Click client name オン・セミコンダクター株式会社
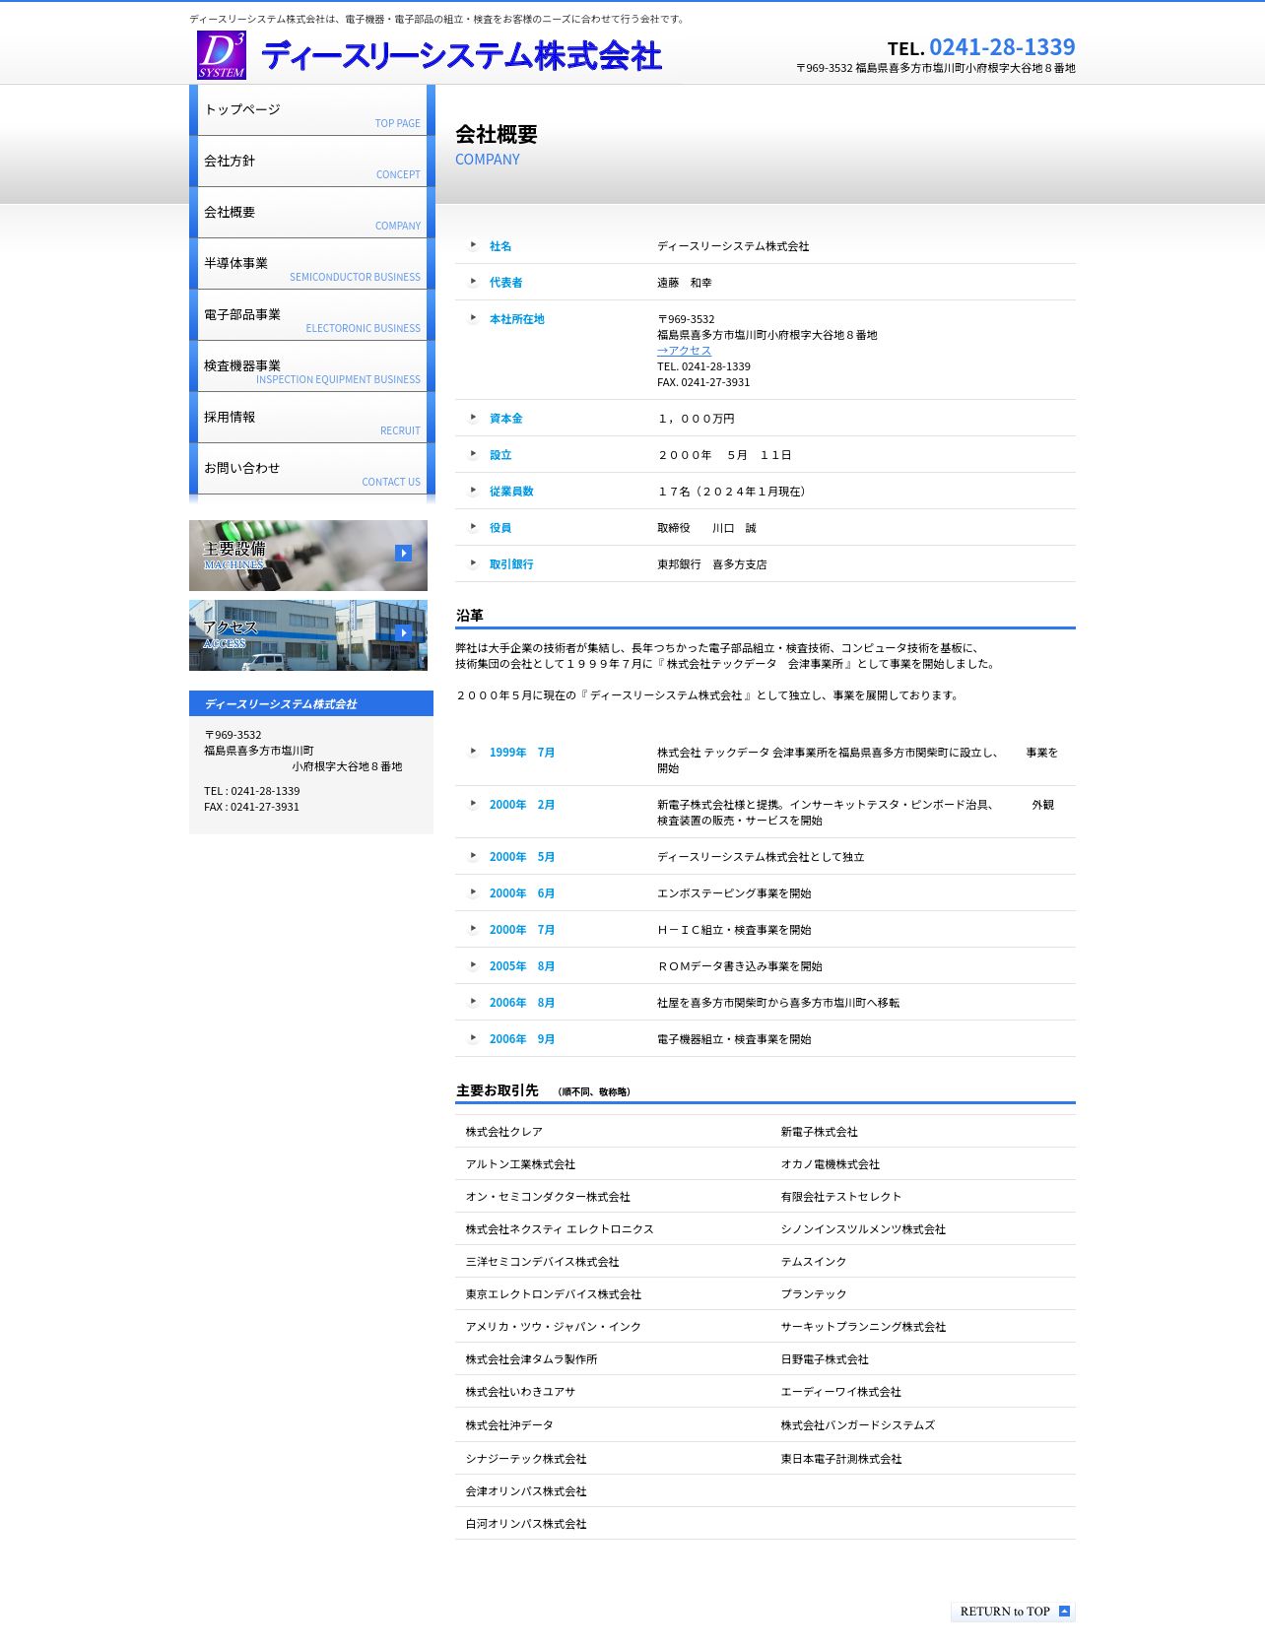Image resolution: width=1265 pixels, height=1648 pixels. pos(548,1197)
